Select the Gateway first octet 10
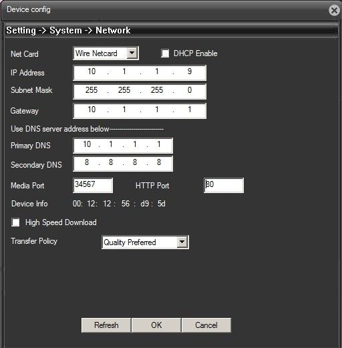This screenshot has width=342, height=348. tap(92, 110)
